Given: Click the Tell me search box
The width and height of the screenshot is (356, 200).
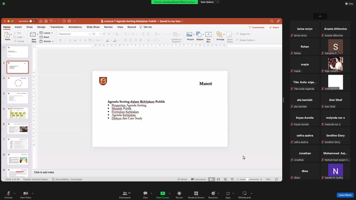Looking at the screenshot, I should tap(146, 27).
